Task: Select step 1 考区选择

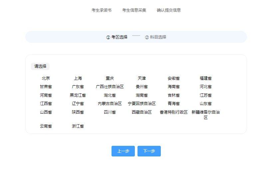Action: point(117,37)
